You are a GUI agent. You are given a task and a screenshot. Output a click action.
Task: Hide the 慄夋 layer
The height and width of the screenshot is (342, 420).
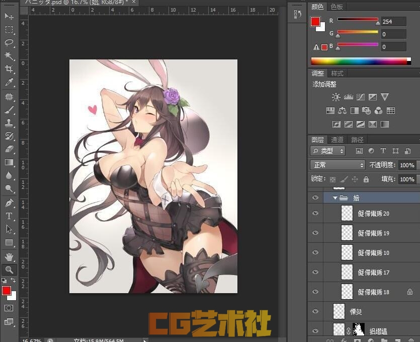pyautogui.click(x=315, y=311)
